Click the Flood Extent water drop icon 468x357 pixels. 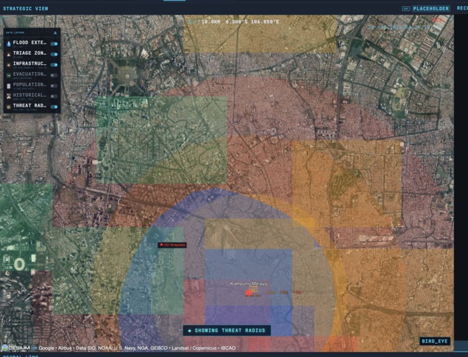[9, 44]
